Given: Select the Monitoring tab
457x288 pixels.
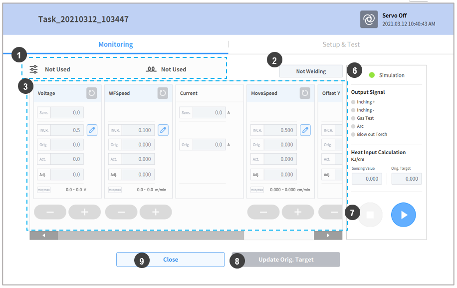Looking at the screenshot, I should coord(115,44).
